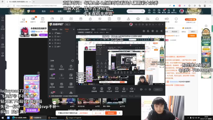The image size is (213, 120).
Task: Open 歌词助手 tool in toolbox
Action: point(71,85)
